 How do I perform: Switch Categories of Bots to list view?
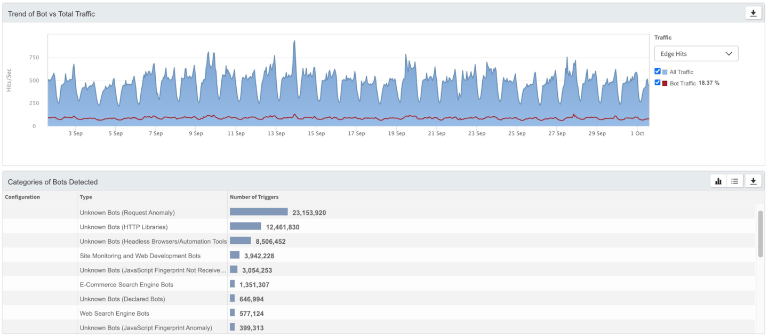pyautogui.click(x=735, y=181)
